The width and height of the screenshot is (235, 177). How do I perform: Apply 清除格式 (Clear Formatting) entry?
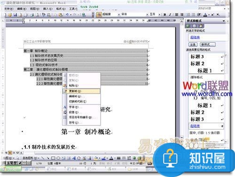coord(206,77)
